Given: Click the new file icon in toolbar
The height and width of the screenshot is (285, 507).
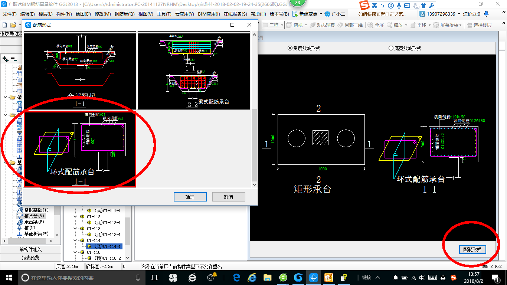Looking at the screenshot, I should (x=4, y=25).
